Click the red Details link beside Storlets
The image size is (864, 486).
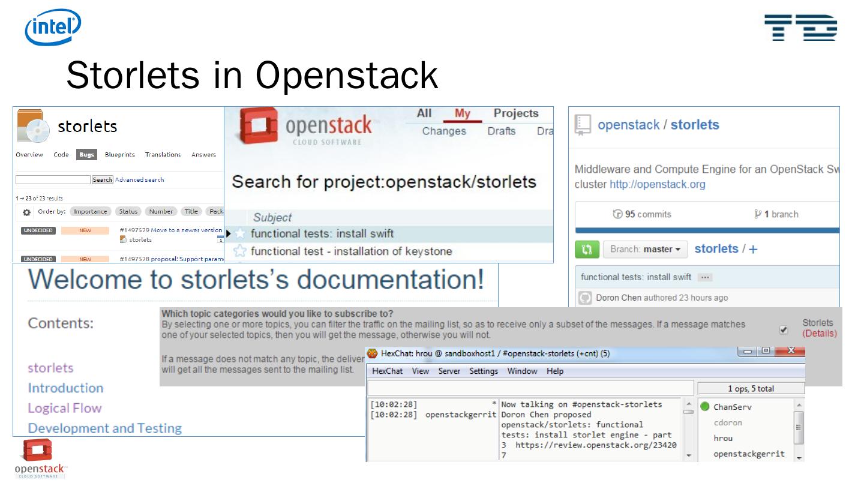tap(820, 333)
